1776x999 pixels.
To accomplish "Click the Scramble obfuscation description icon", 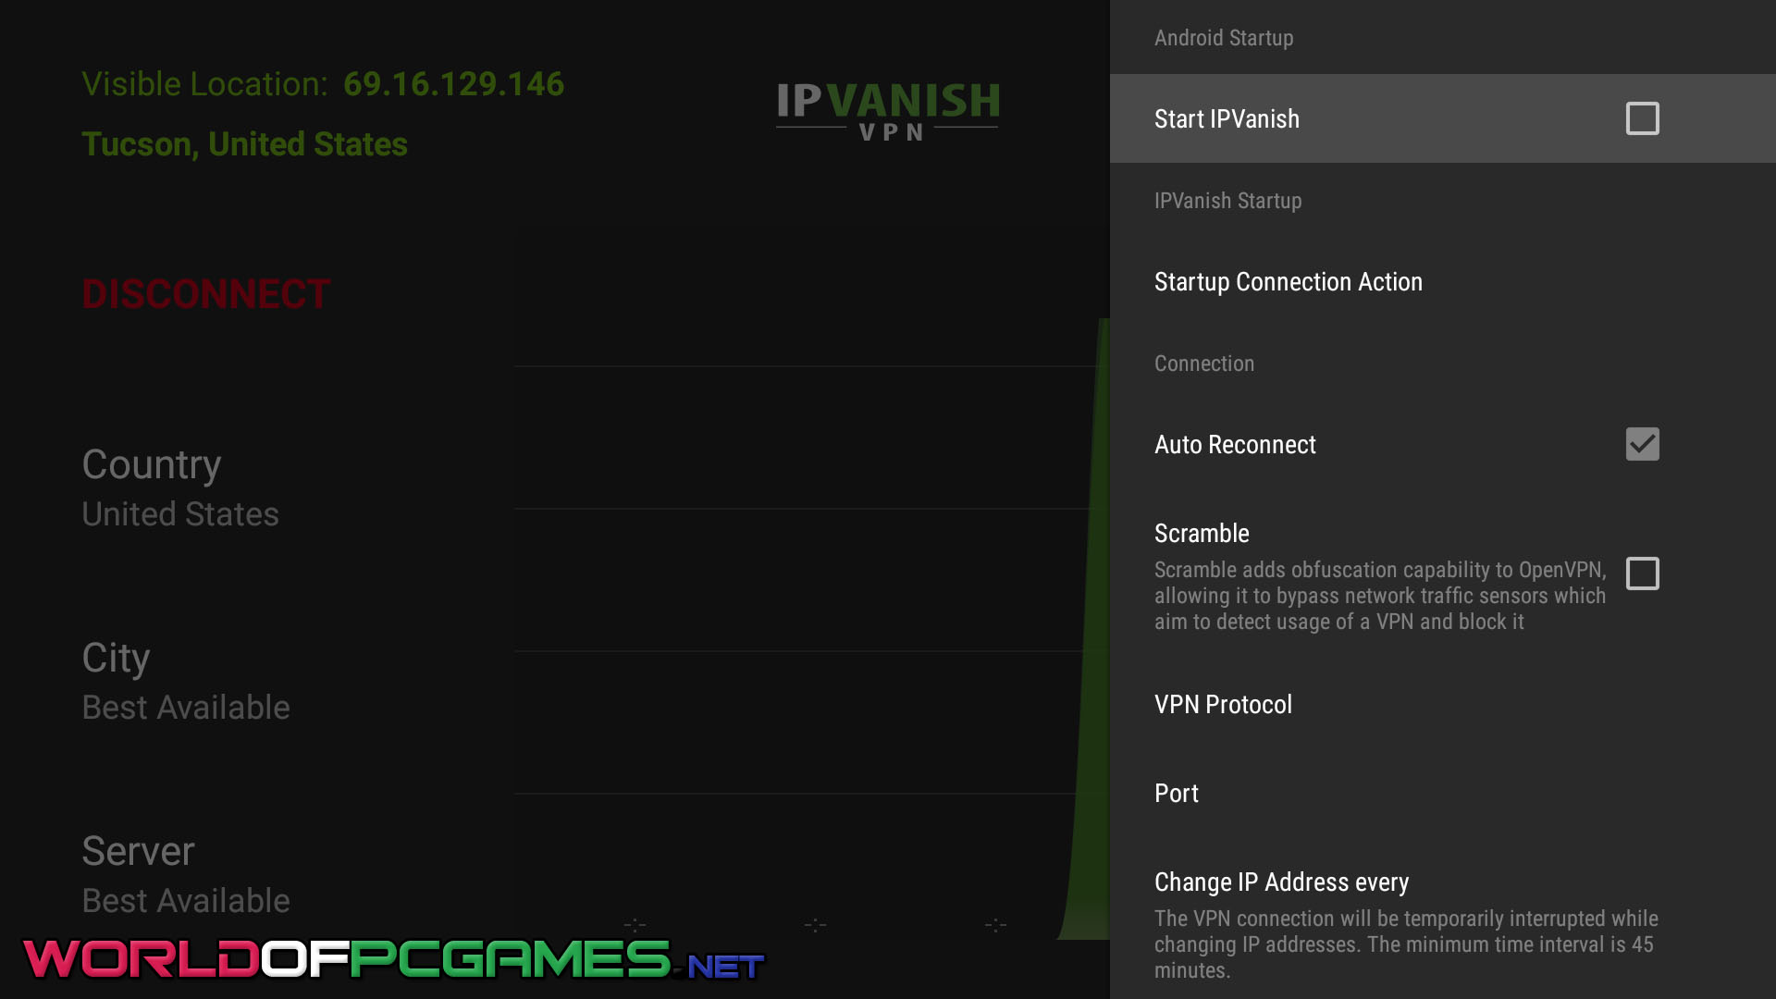I will [1643, 573].
